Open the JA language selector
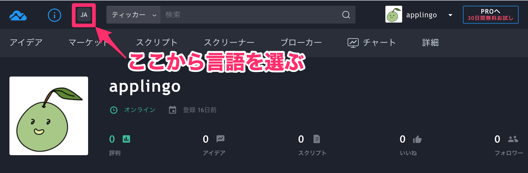The height and width of the screenshot is (173, 528). click(x=84, y=15)
